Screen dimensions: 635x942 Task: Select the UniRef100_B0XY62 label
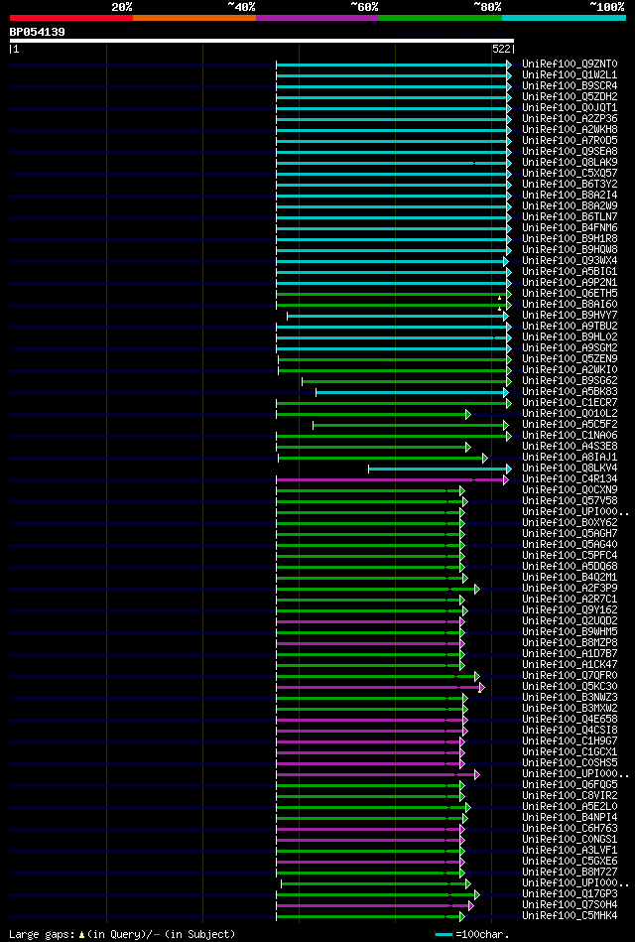570,523
